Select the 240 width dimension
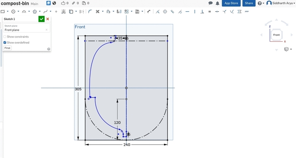 [127, 145]
